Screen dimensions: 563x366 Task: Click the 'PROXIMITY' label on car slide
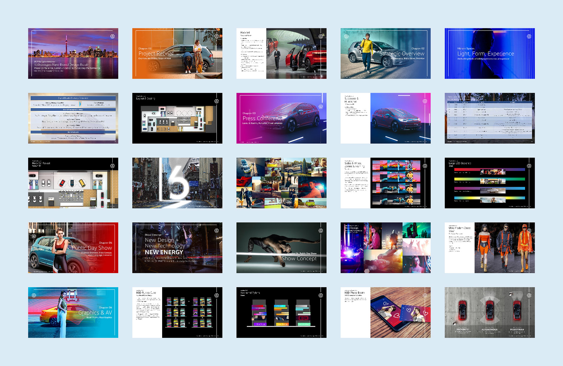tap(462, 329)
